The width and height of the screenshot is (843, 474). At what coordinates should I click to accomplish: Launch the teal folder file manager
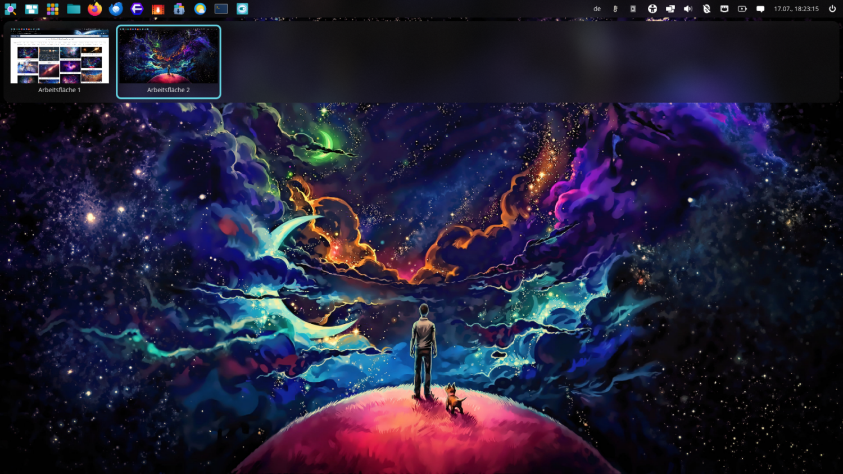74,9
